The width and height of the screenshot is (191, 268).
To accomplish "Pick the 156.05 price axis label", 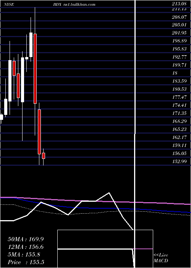I will [179, 153].
